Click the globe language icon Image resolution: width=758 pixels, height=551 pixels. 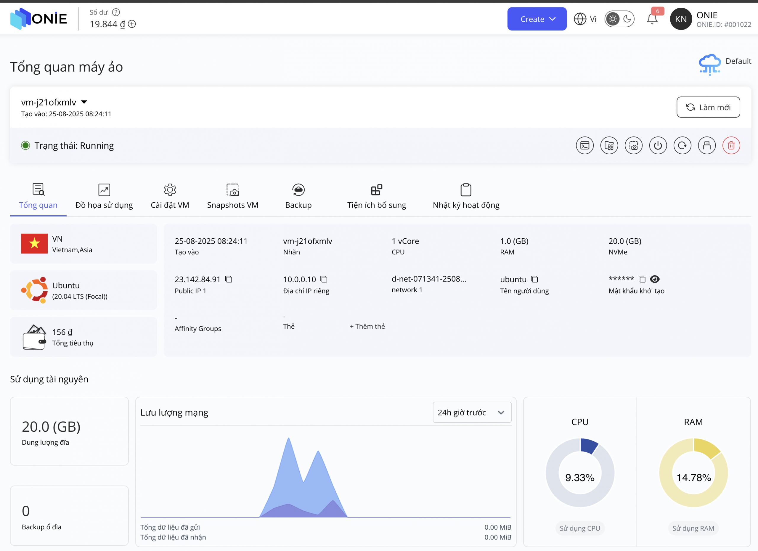[x=580, y=19]
